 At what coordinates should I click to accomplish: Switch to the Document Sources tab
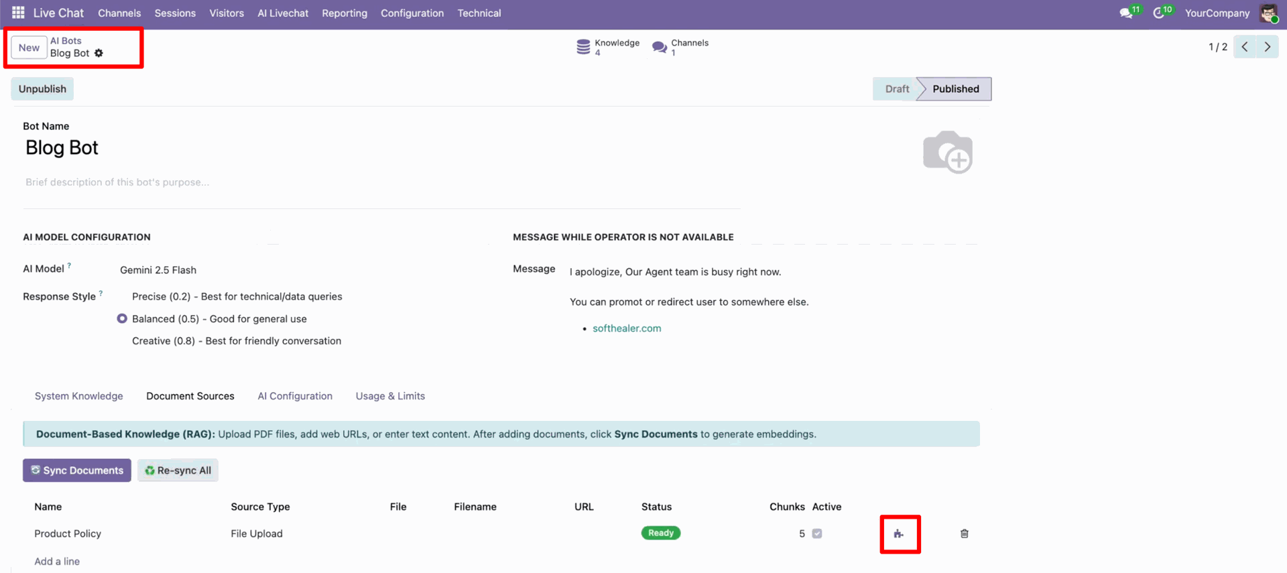pos(190,396)
